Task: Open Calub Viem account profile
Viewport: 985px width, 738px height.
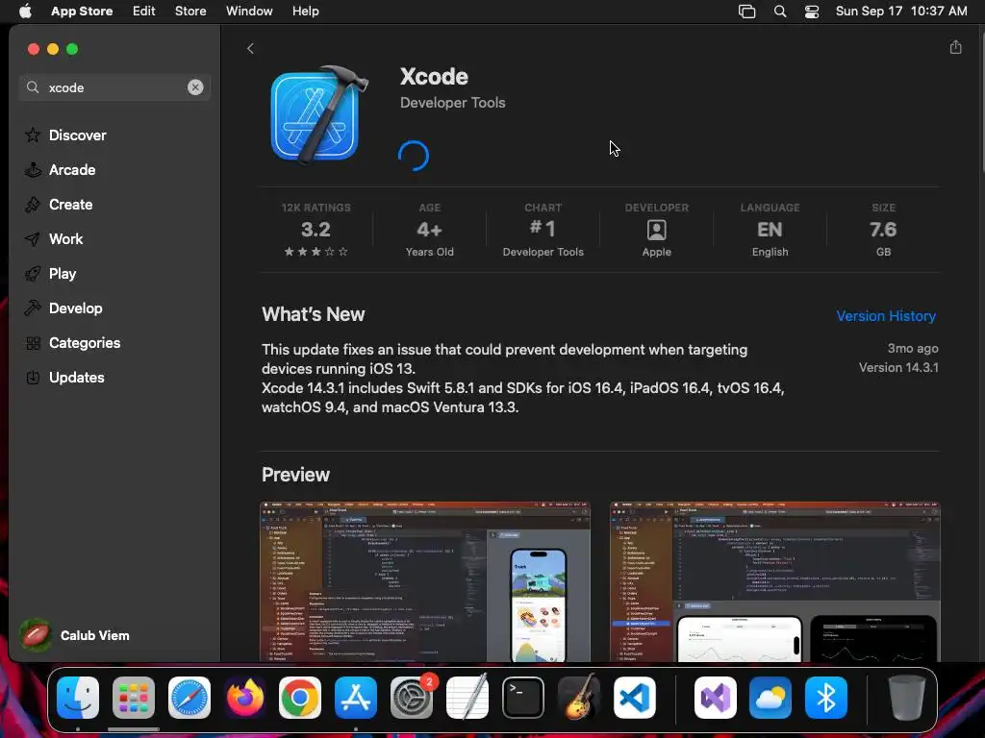Action: 74,635
